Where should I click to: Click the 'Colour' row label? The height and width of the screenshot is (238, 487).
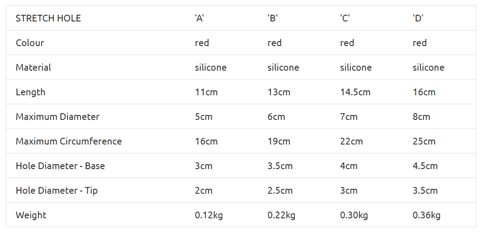30,43
